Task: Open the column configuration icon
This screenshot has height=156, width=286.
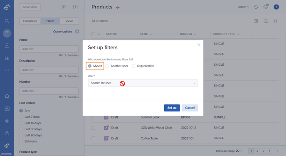Action: (256, 21)
